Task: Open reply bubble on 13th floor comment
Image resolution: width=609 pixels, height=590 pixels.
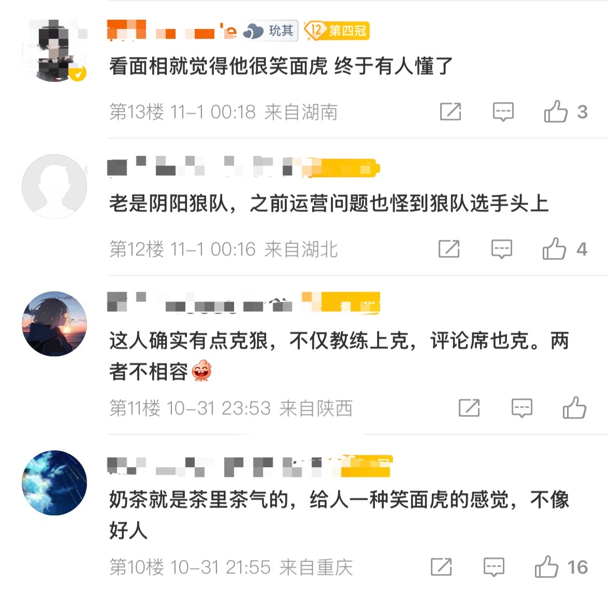Action: [x=503, y=112]
